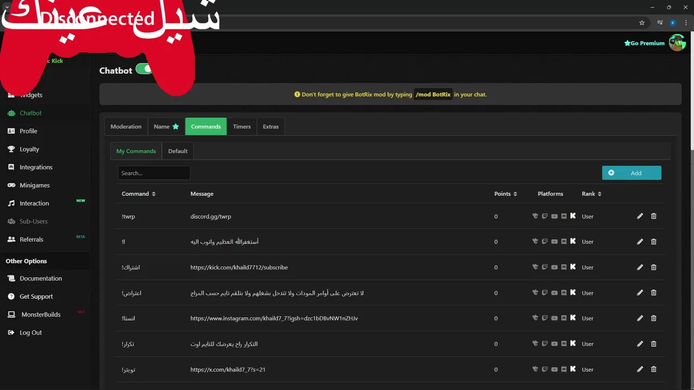This screenshot has width=694, height=390.
Task: Open Chatbot in the sidebar
Action: click(31, 113)
